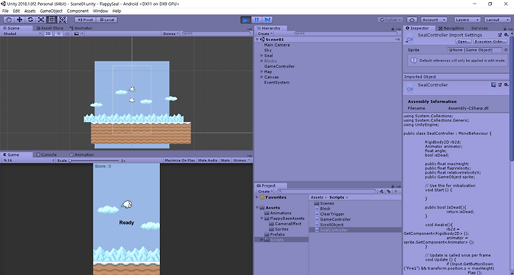Select the Rect transform tool
514x275 pixels.
coord(52,20)
